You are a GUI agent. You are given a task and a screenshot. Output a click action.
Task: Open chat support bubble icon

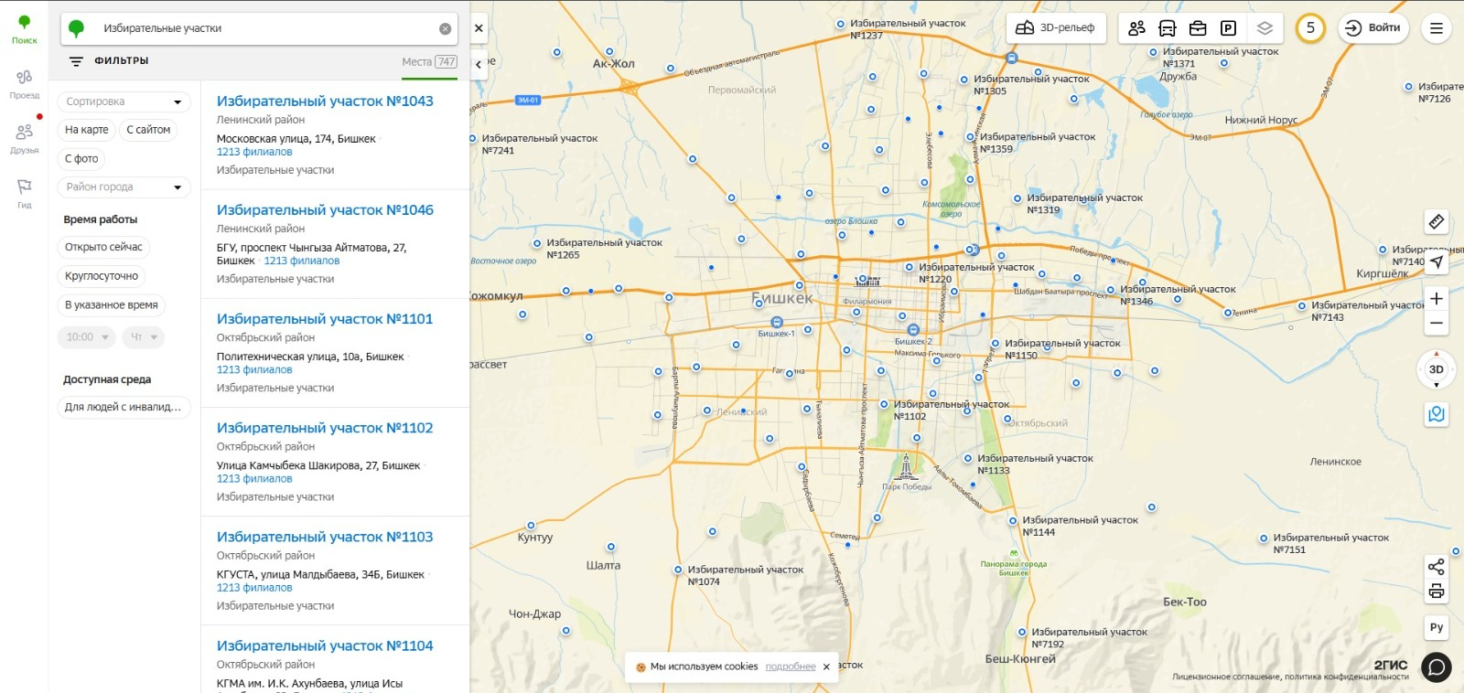[x=1436, y=667]
